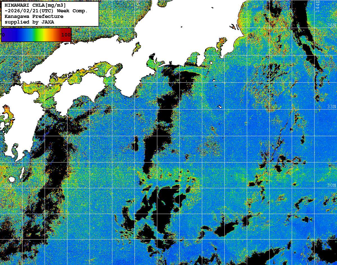Click the Kanagawa Prefecture label
The width and height of the screenshot is (337, 265).
click(x=34, y=16)
